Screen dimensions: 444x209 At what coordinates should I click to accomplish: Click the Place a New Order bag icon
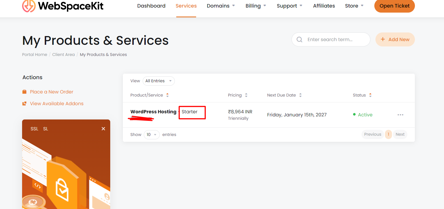[x=24, y=92]
